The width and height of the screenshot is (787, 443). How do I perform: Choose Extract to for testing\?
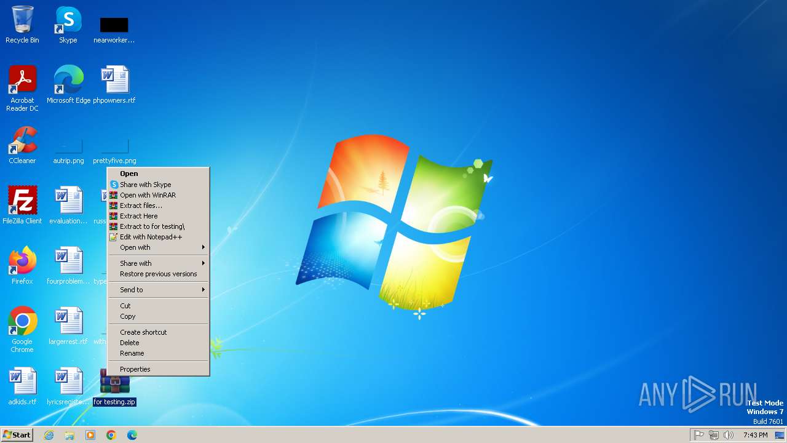point(159,226)
